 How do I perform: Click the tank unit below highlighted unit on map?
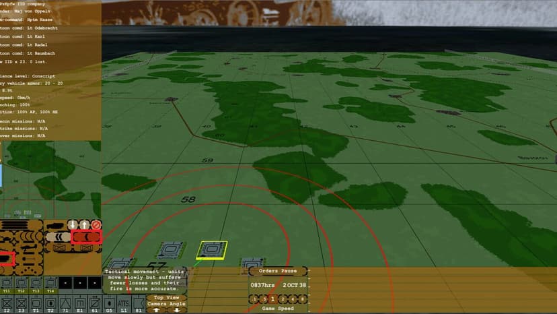[x=252, y=265]
